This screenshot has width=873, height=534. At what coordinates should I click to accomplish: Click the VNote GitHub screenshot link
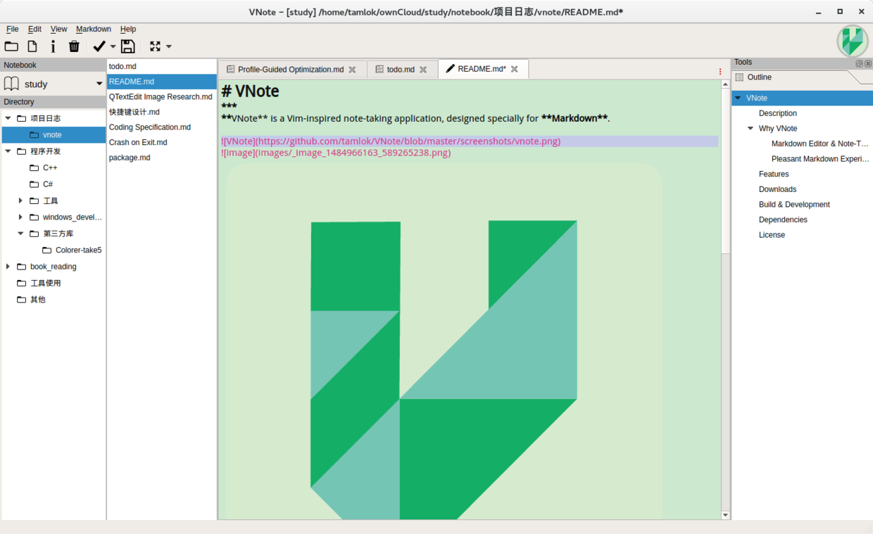tap(390, 141)
